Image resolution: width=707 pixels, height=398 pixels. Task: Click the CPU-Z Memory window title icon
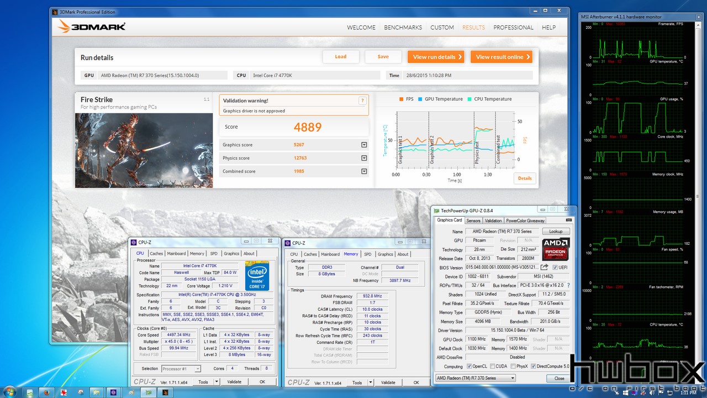287,243
